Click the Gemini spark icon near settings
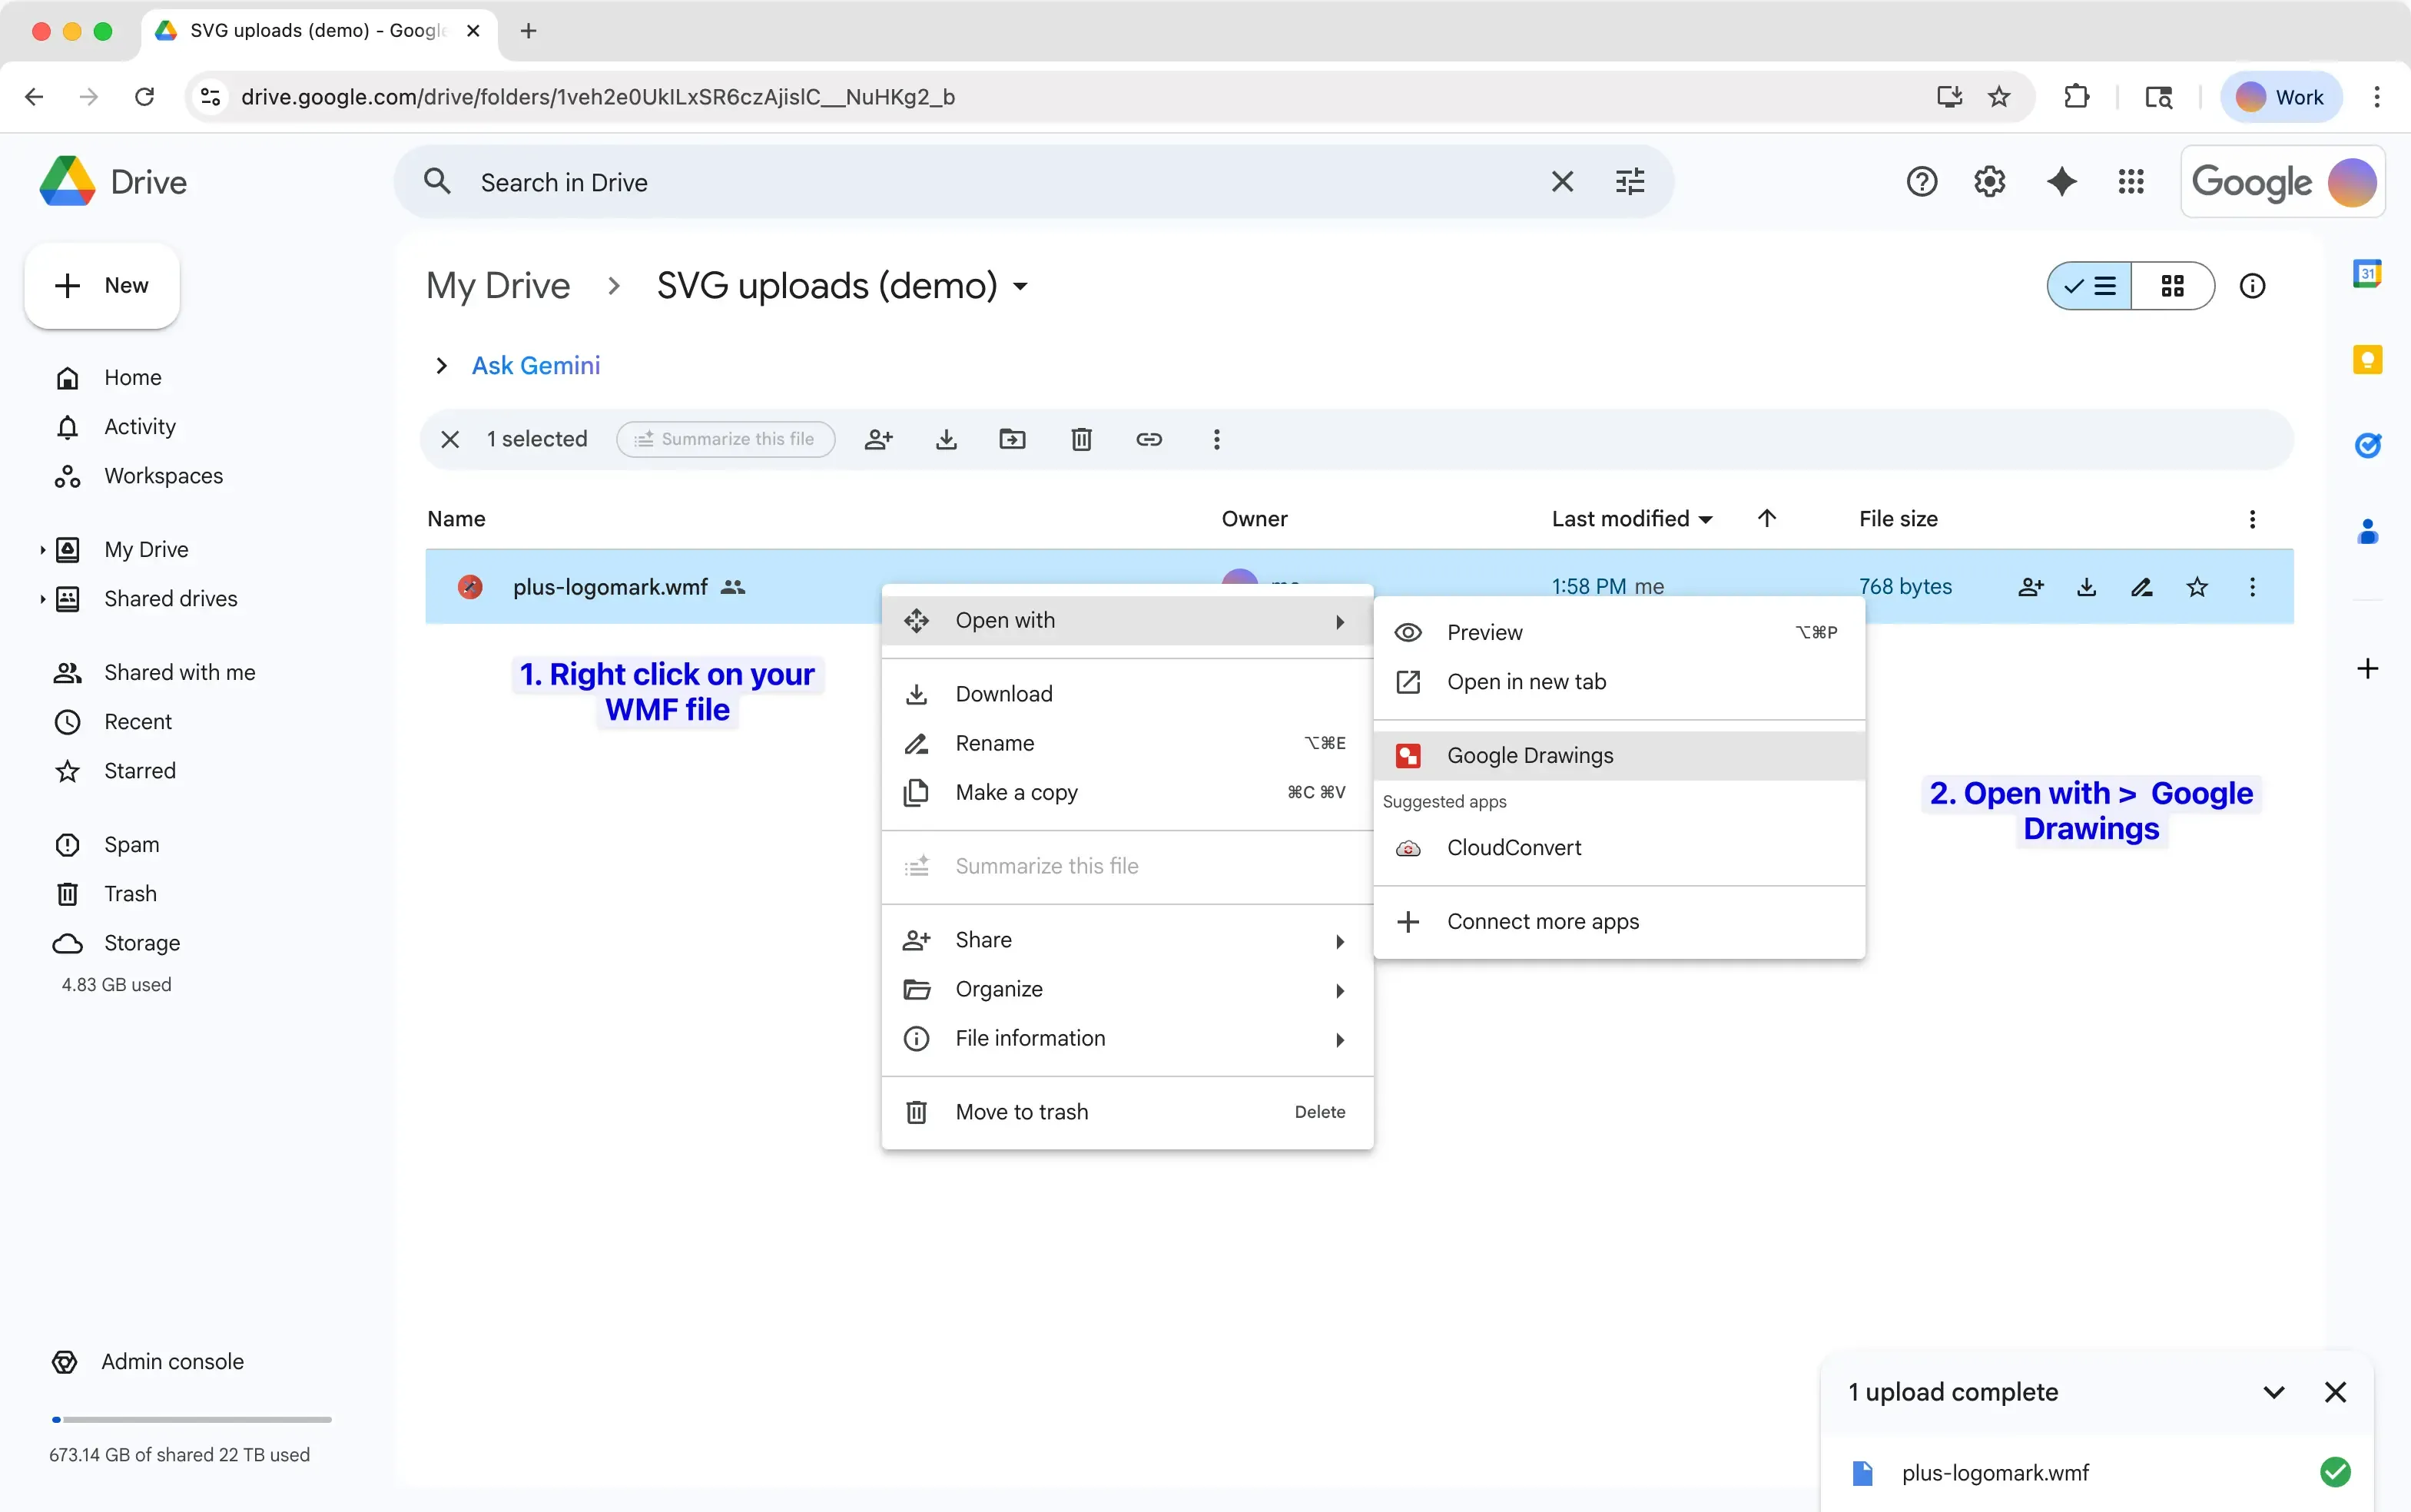The image size is (2411, 1512). 2063,181
